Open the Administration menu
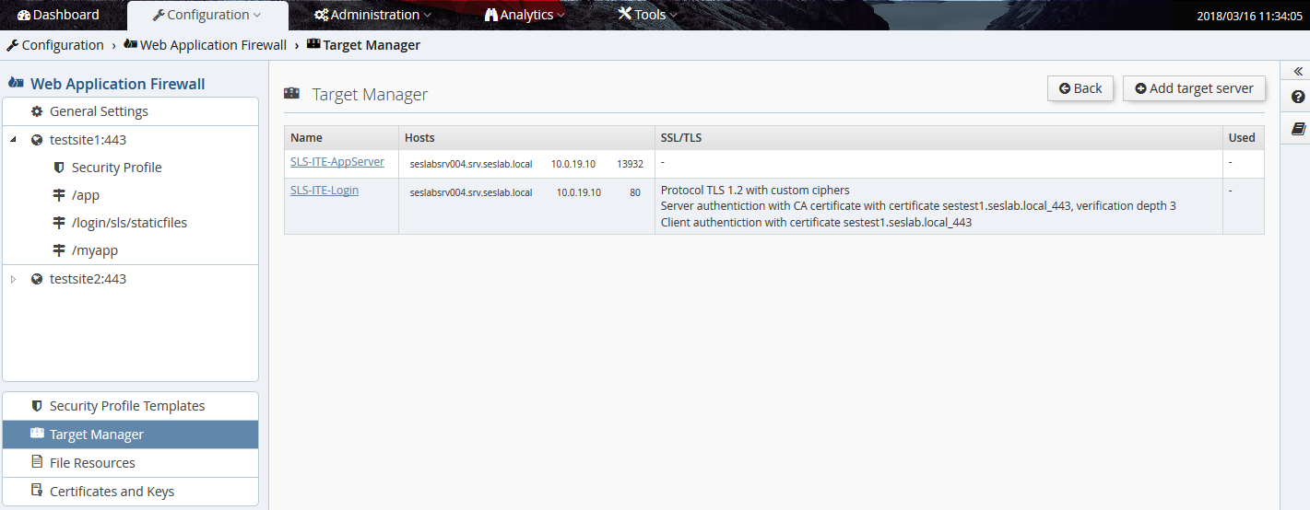 (372, 15)
